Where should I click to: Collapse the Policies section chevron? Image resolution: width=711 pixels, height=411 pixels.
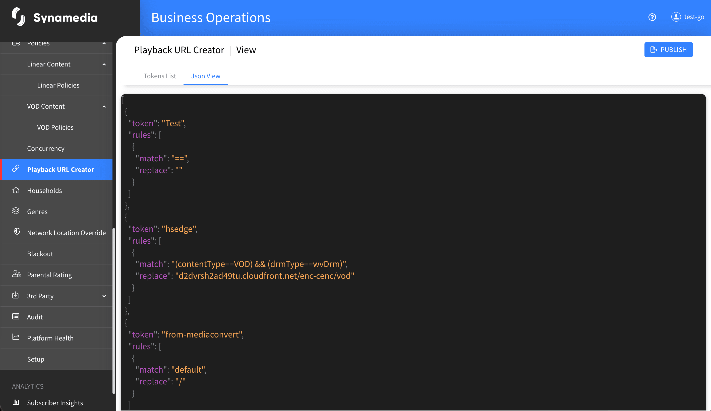click(104, 43)
